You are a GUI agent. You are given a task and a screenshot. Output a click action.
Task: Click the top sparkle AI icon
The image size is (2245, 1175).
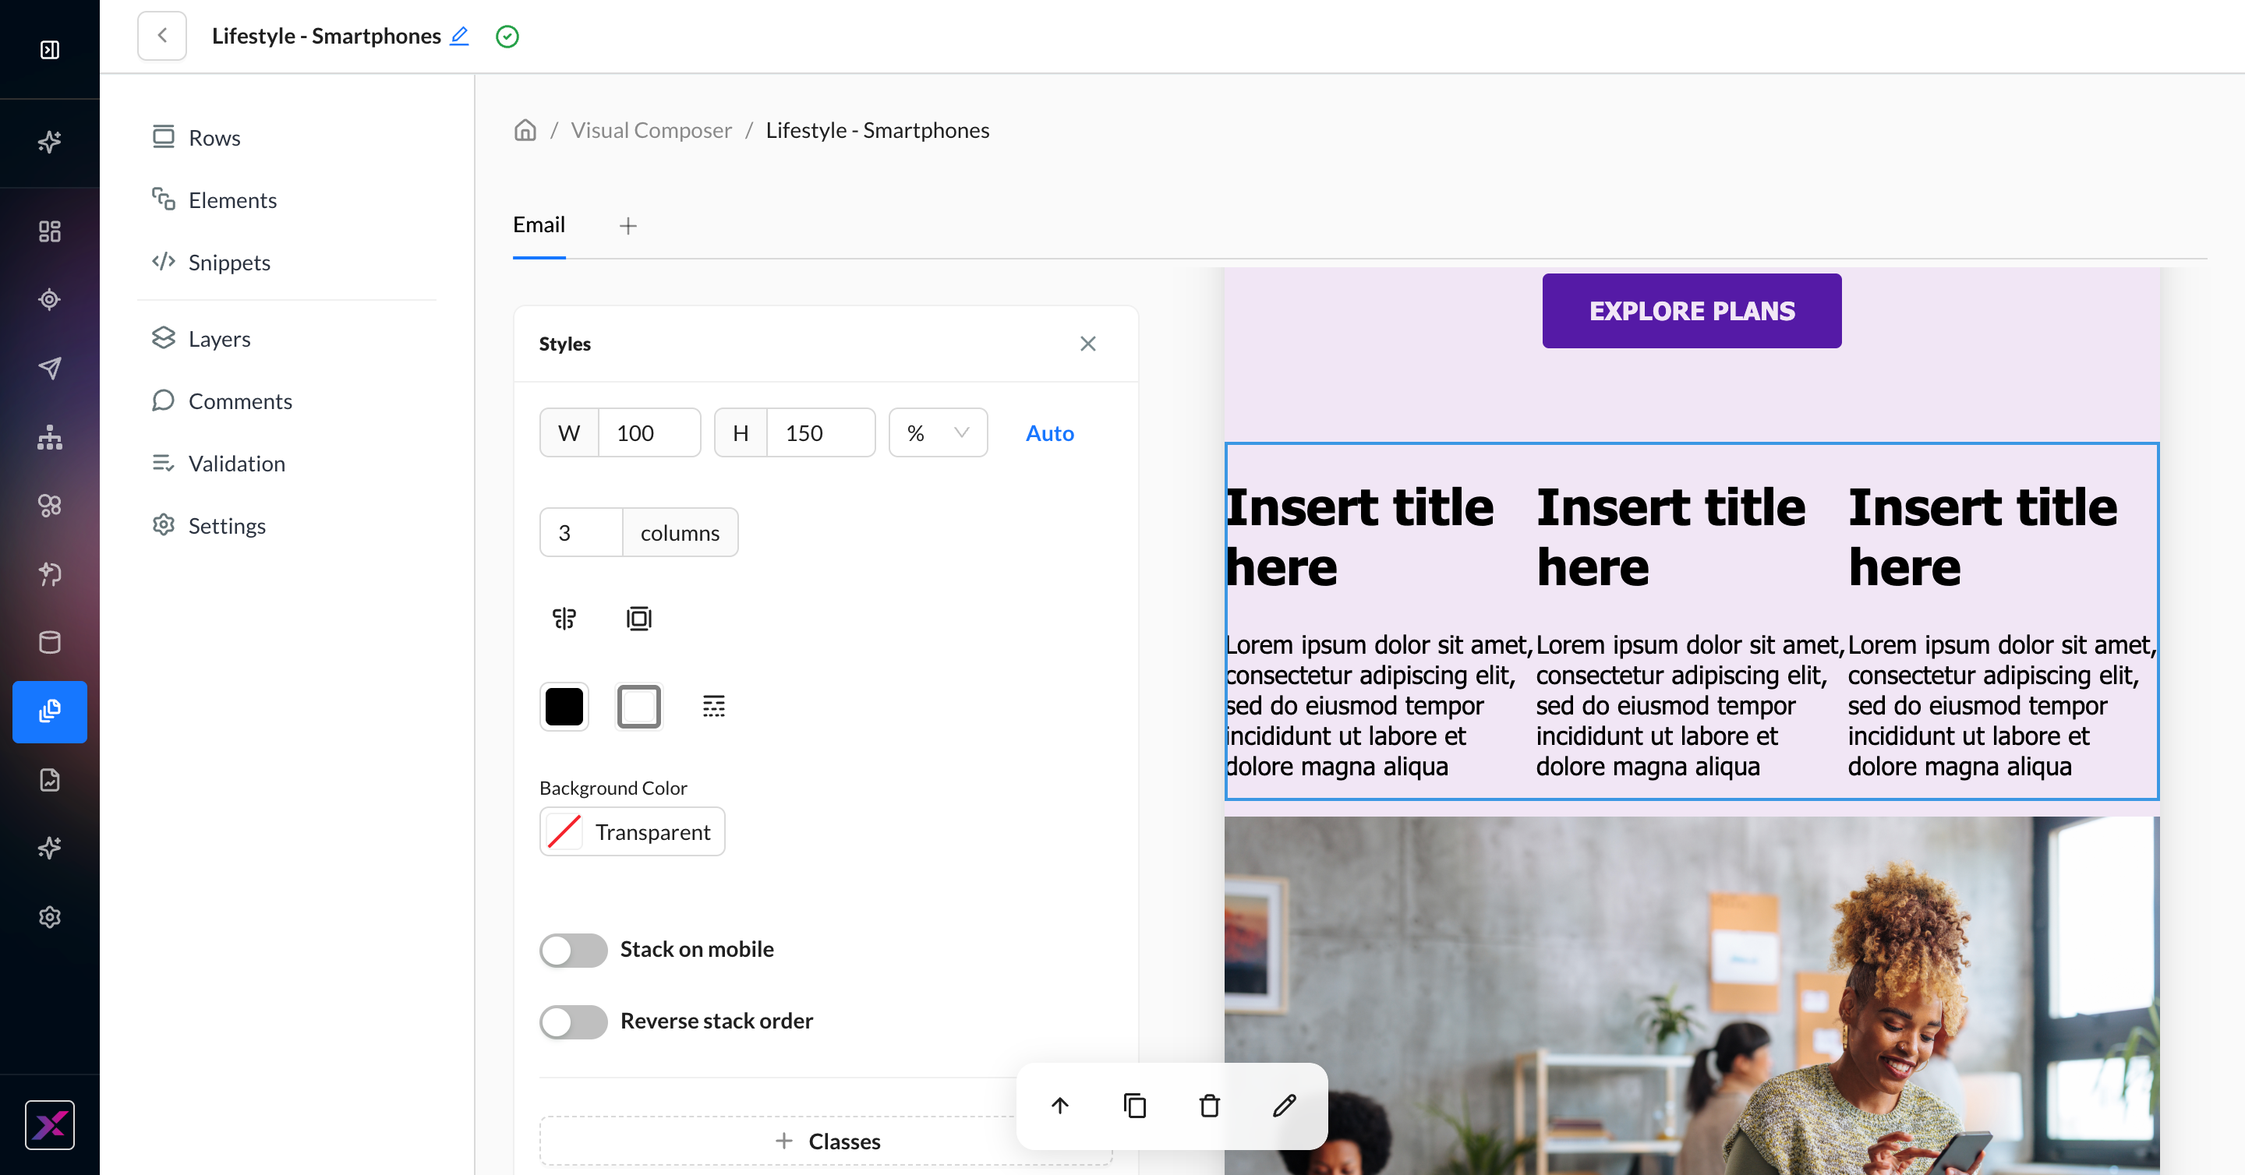[x=50, y=141]
